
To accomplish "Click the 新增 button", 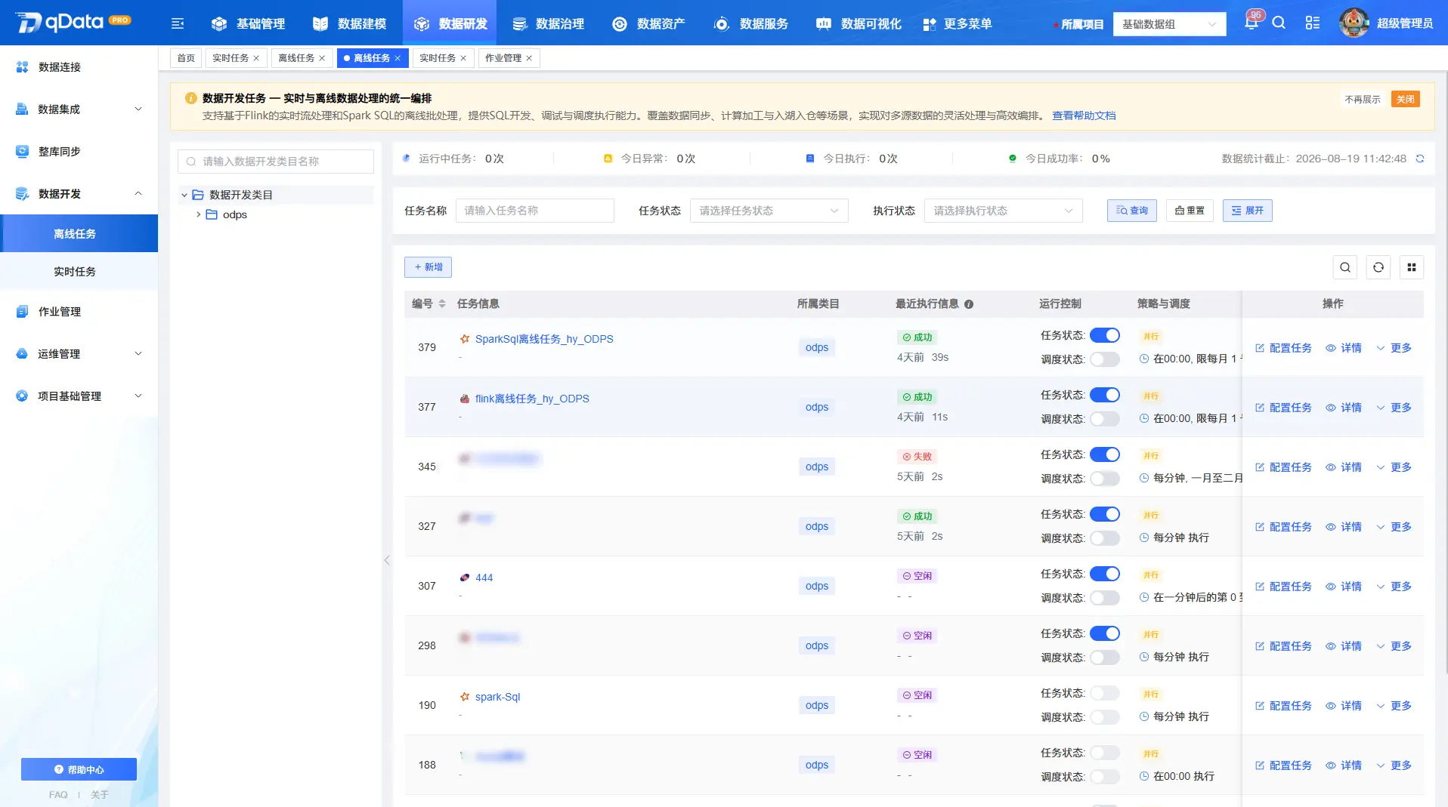I will coord(428,267).
